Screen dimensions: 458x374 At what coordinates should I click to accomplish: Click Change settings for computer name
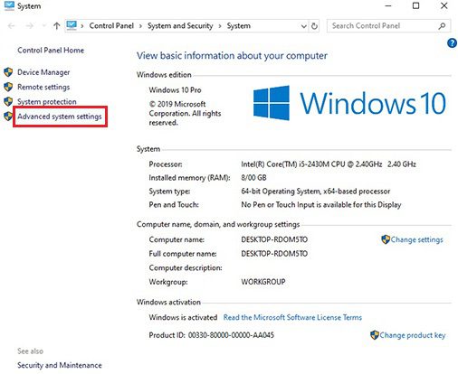click(416, 239)
